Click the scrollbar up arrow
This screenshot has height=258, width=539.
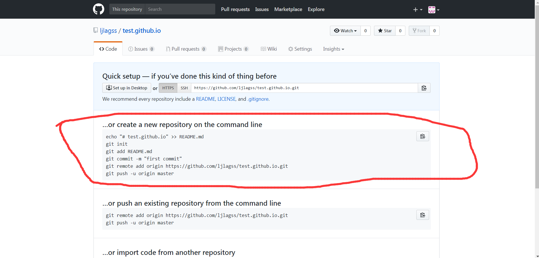point(537,2)
